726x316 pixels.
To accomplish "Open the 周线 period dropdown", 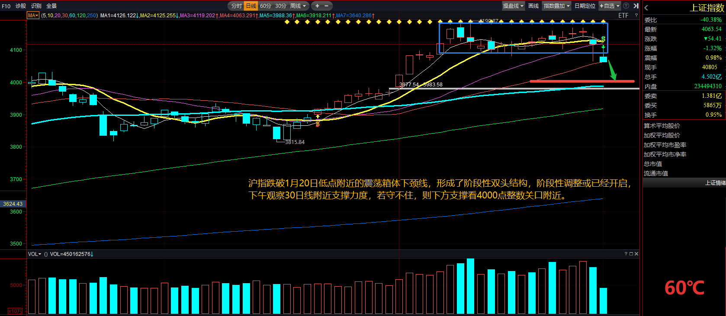I will pos(298,6).
